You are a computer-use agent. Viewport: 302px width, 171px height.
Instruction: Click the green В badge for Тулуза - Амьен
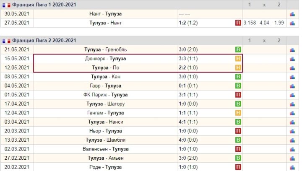pyautogui.click(x=238, y=158)
